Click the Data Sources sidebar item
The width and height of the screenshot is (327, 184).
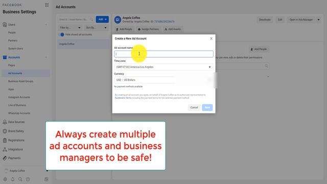[x=16, y=122]
